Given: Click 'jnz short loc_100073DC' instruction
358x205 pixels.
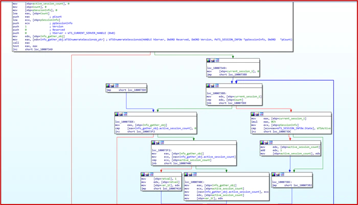Looking at the screenshot, I should (x=271, y=132).
